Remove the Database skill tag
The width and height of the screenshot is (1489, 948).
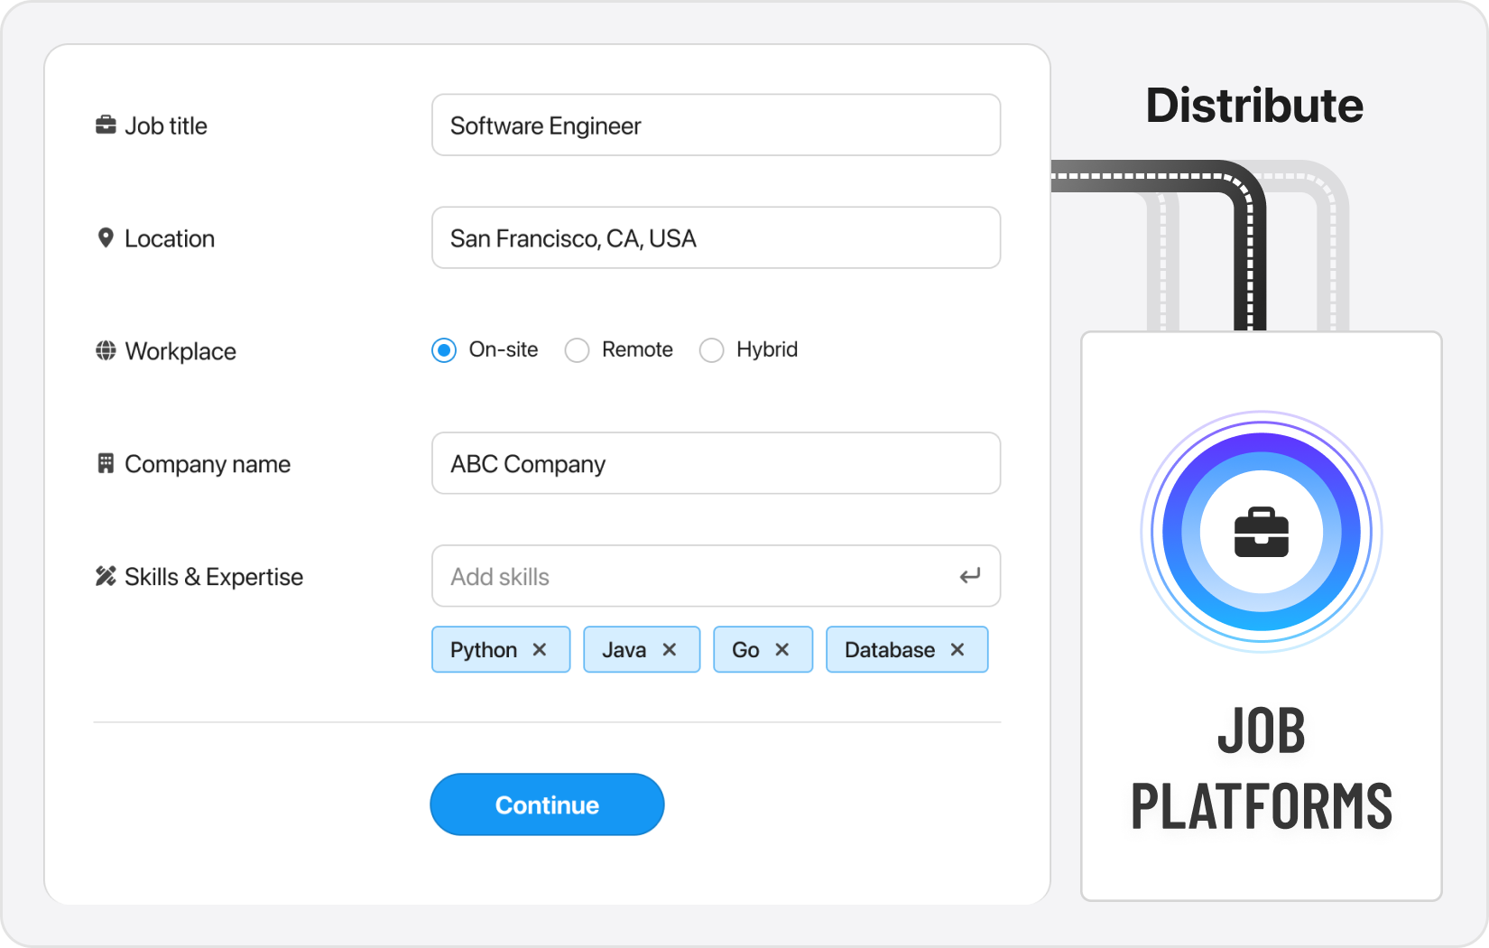pos(957,650)
